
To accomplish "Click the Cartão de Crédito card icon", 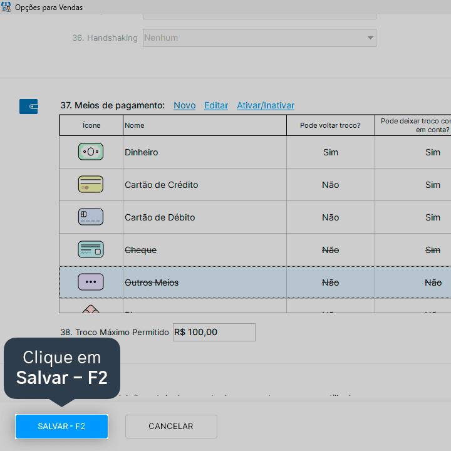I will tap(91, 184).
